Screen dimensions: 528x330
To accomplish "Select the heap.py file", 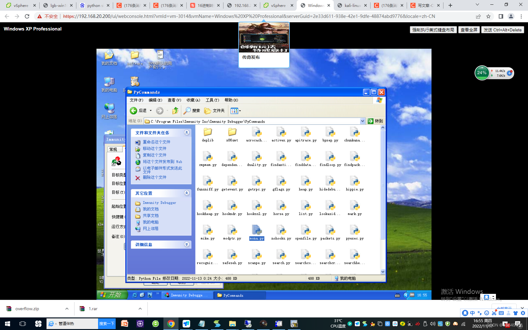I will [306, 184].
